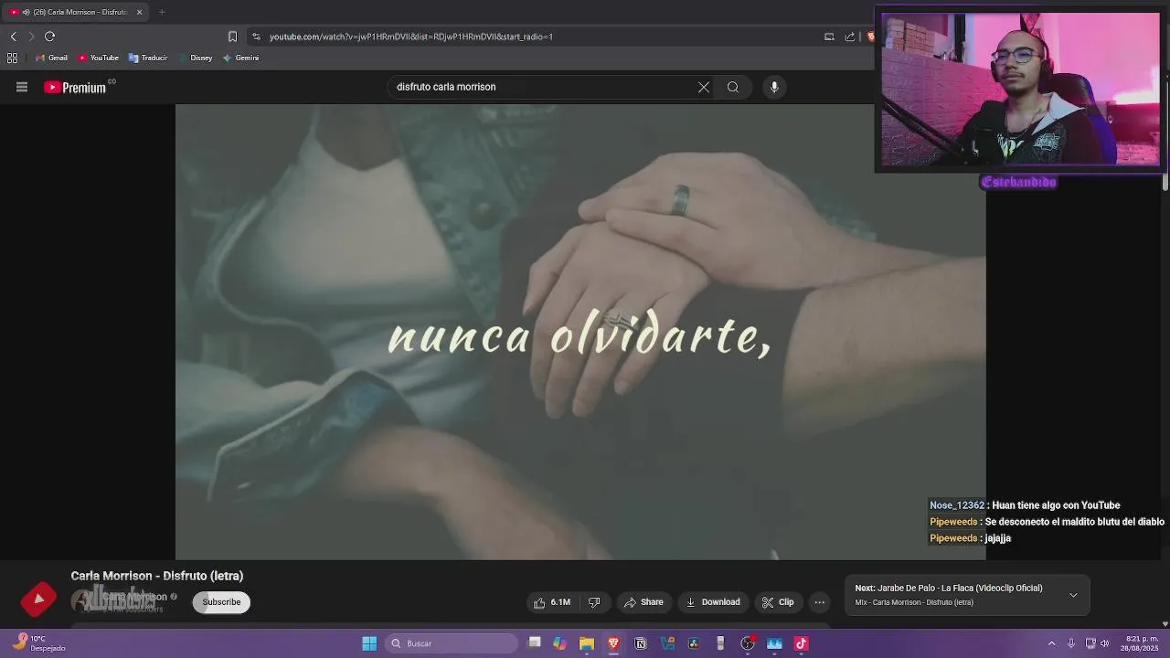Screen dimensions: 1170x658
Task: Click the cast/picture-in-picture icon in address bar
Action: click(829, 37)
